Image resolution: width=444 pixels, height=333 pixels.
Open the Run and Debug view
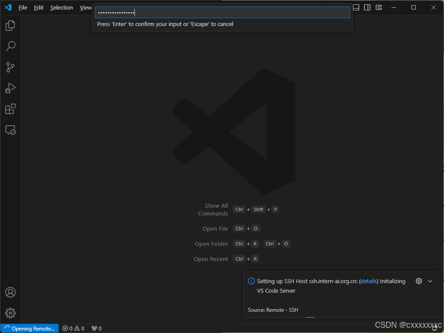pyautogui.click(x=10, y=88)
